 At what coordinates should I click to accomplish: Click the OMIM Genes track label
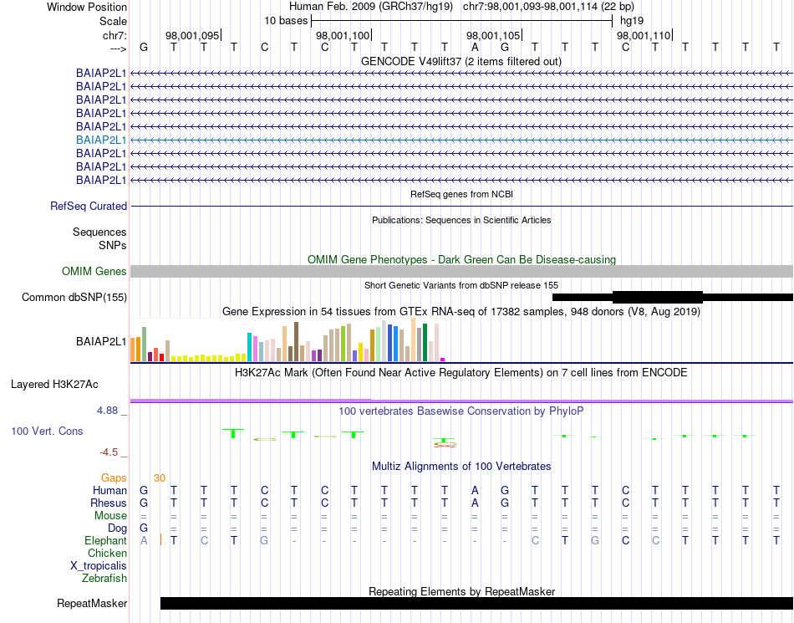[94, 272]
